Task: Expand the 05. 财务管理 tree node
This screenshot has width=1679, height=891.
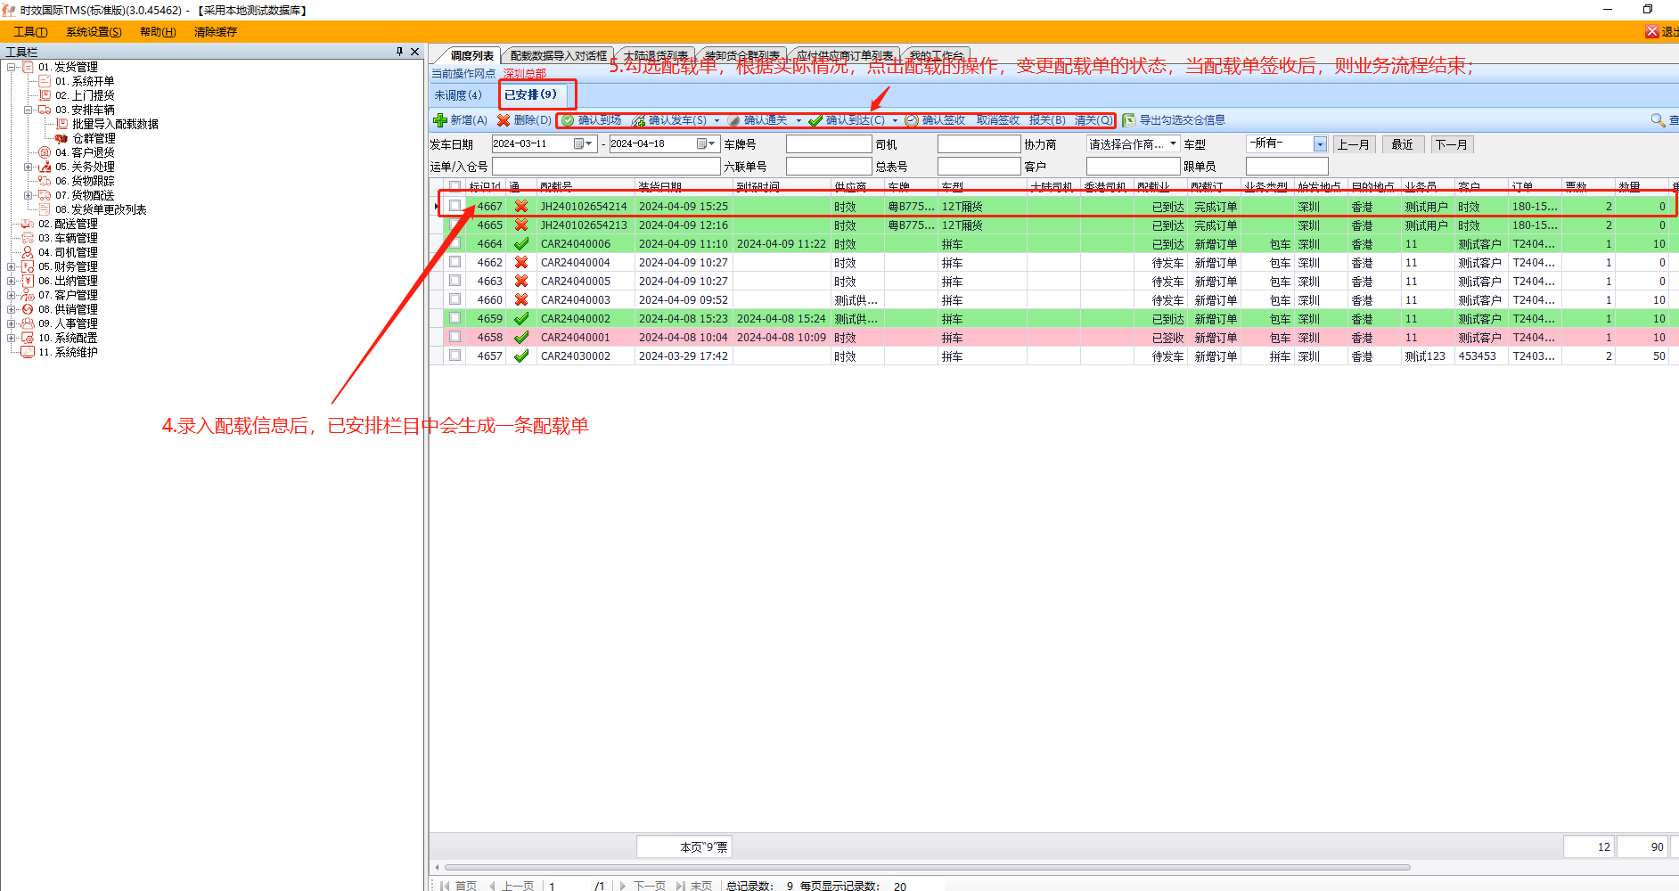Action: 11,266
